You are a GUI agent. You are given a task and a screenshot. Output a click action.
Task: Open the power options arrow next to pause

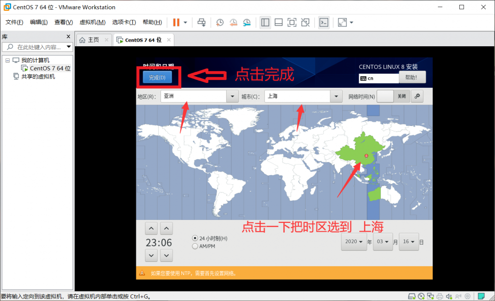185,22
